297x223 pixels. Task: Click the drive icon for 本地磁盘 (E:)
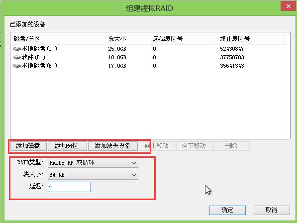(x=17, y=66)
